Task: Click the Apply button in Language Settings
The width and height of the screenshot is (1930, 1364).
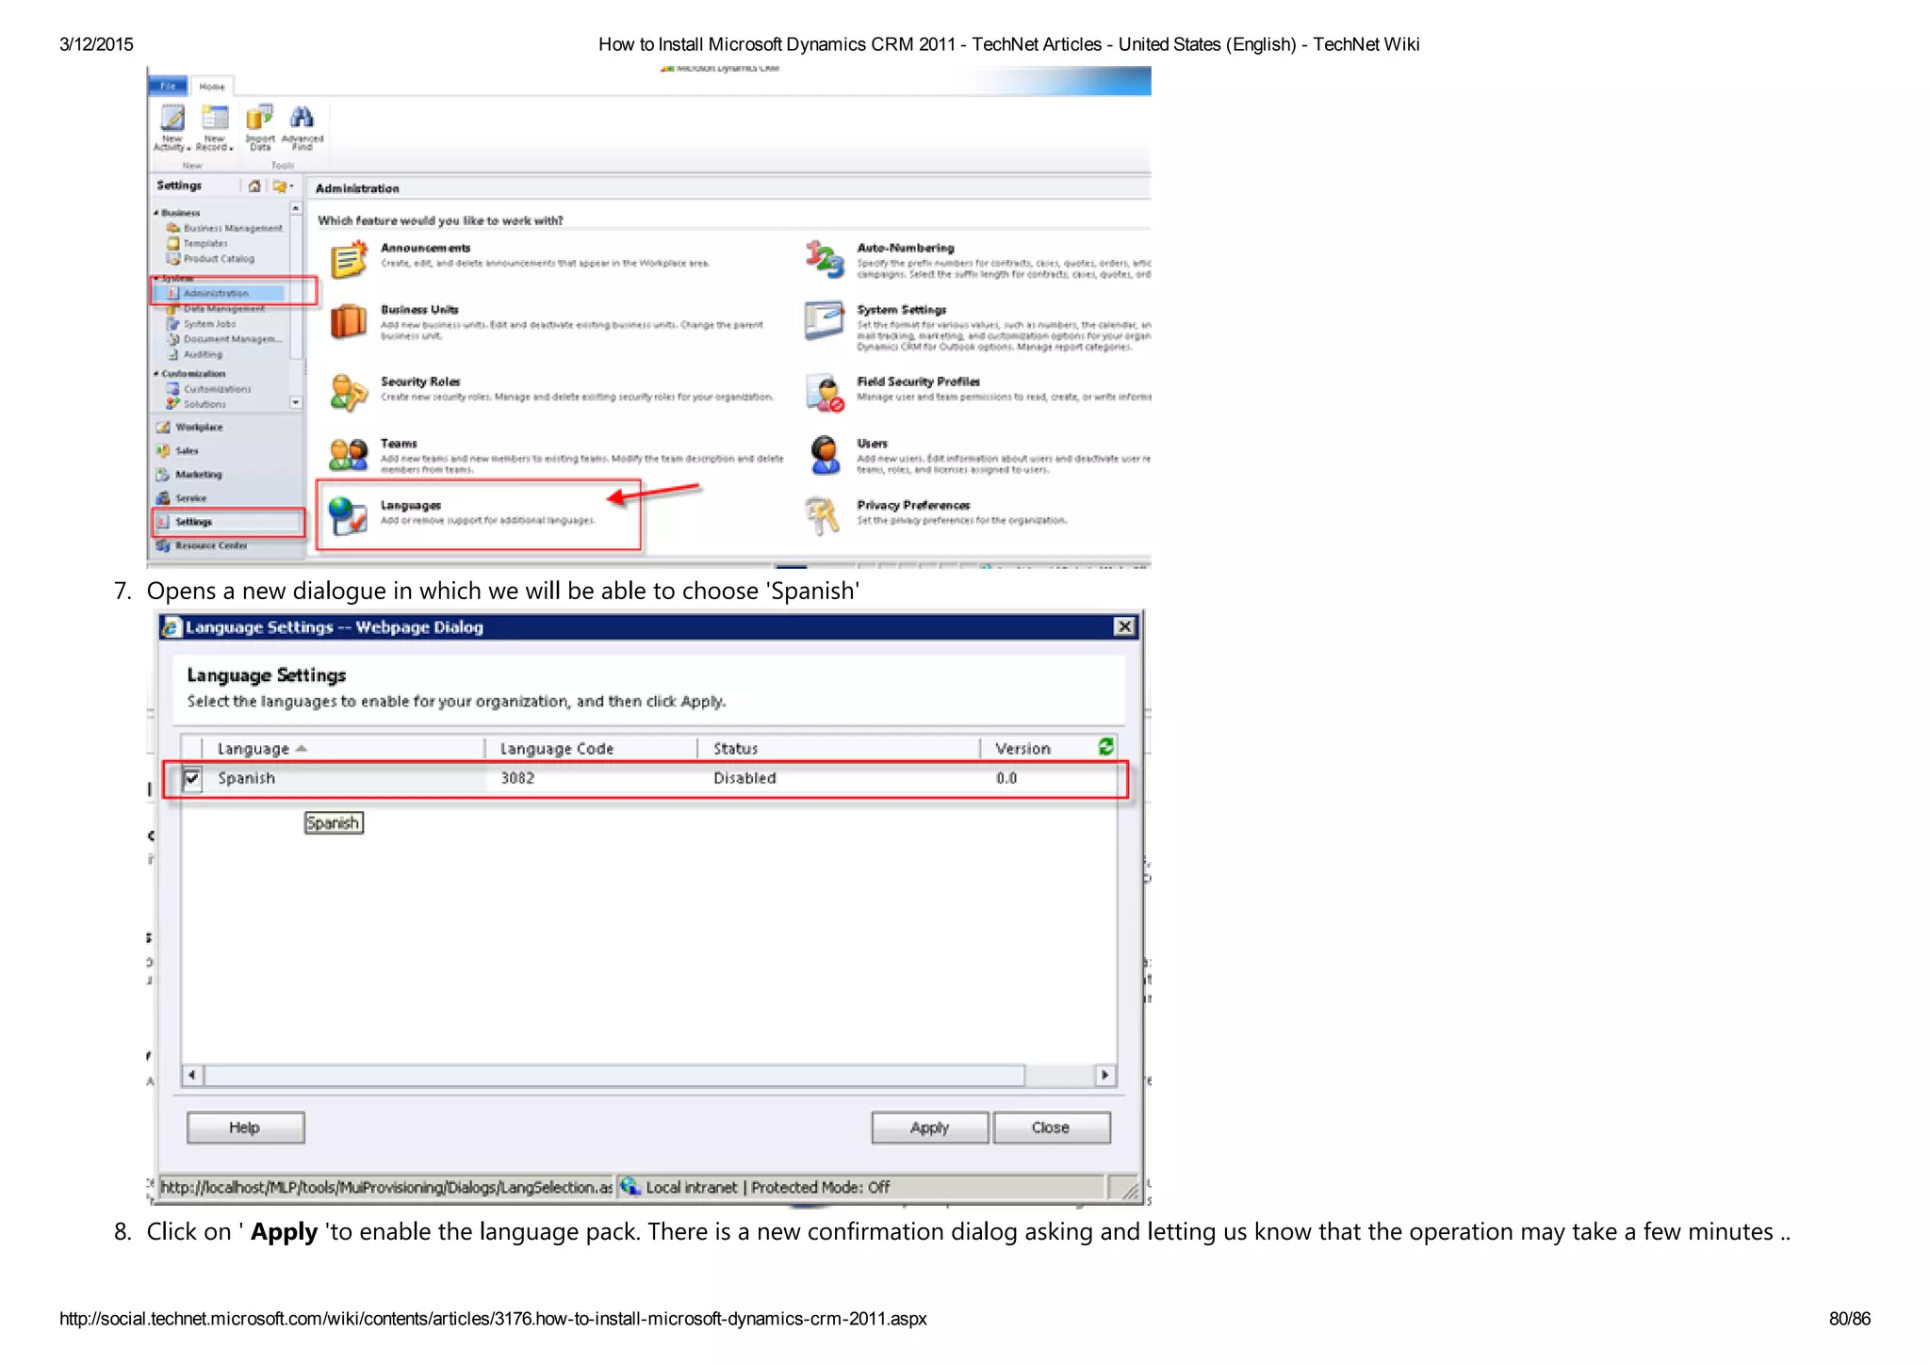Action: pyautogui.click(x=929, y=1128)
